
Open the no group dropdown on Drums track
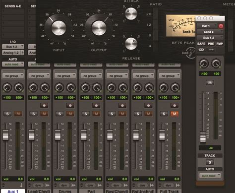pos(65,76)
